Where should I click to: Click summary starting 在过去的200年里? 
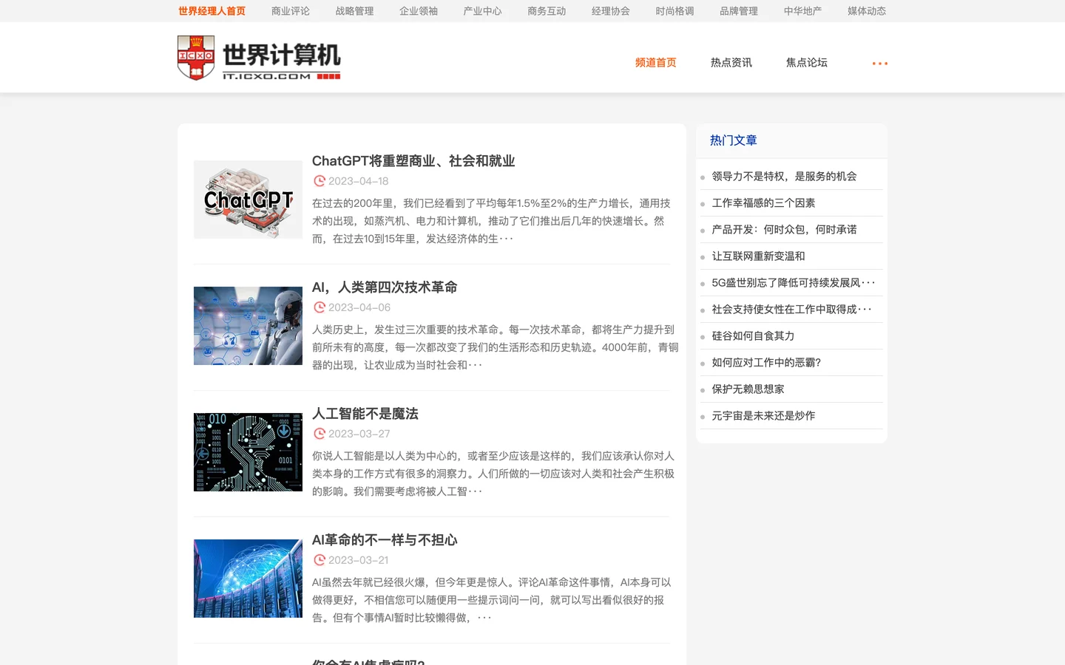tap(491, 221)
